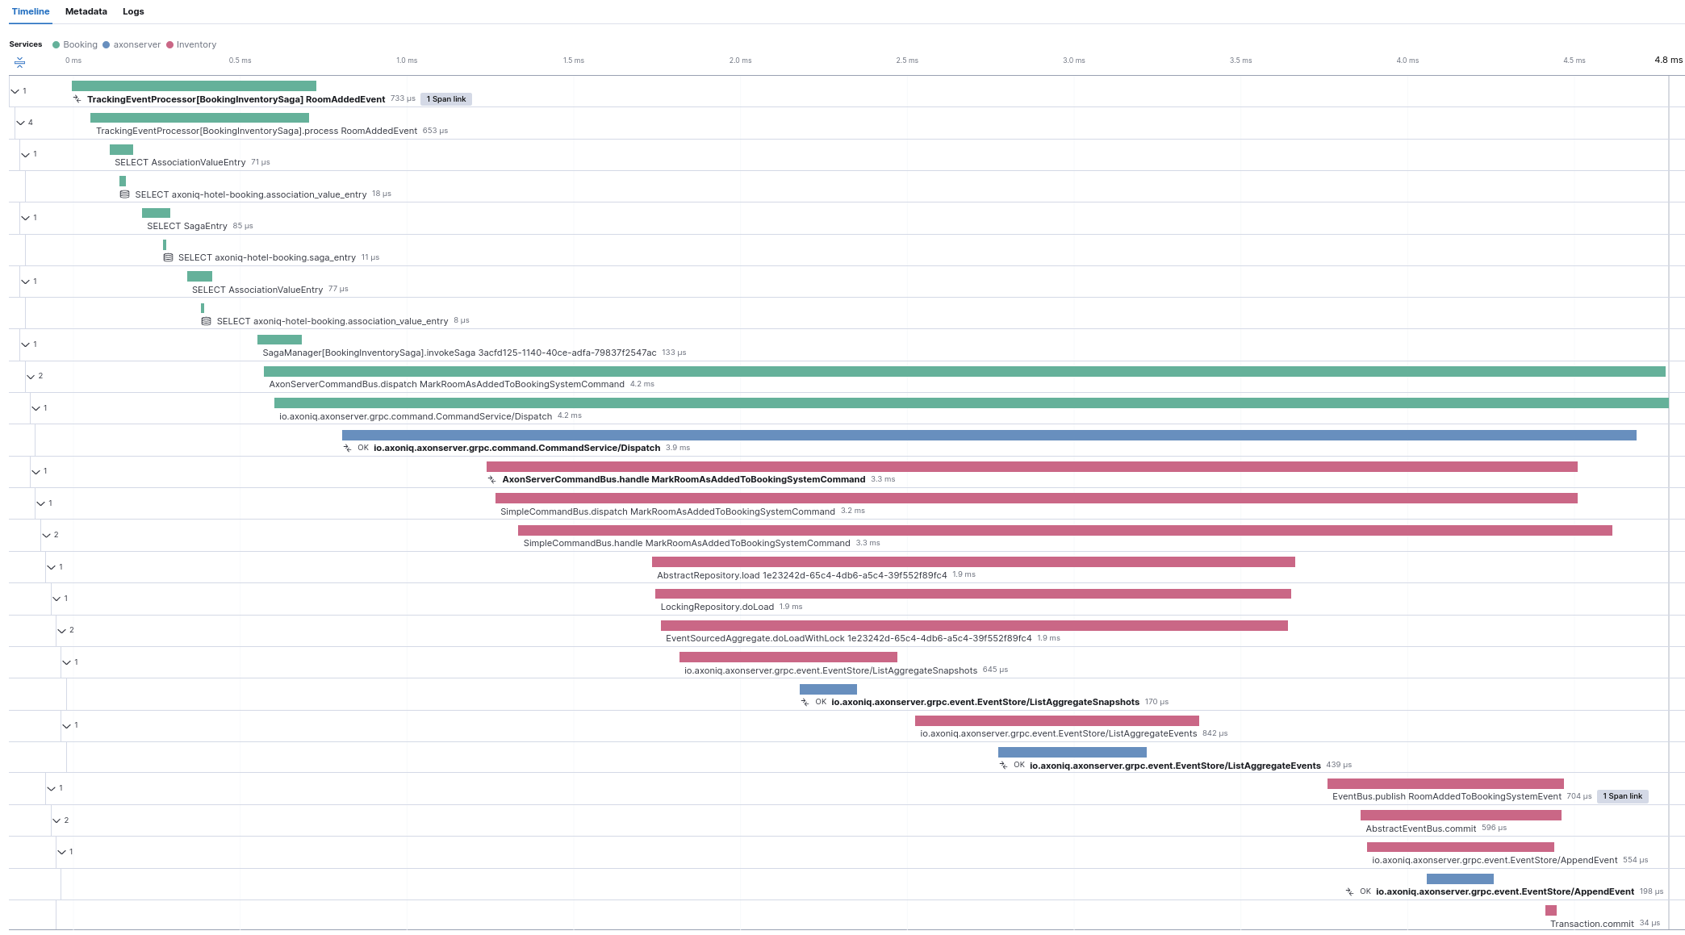Open the Logs tab
The width and height of the screenshot is (1685, 935).
133,11
